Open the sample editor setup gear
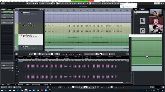Screen dimensions: 165x92 16,54
